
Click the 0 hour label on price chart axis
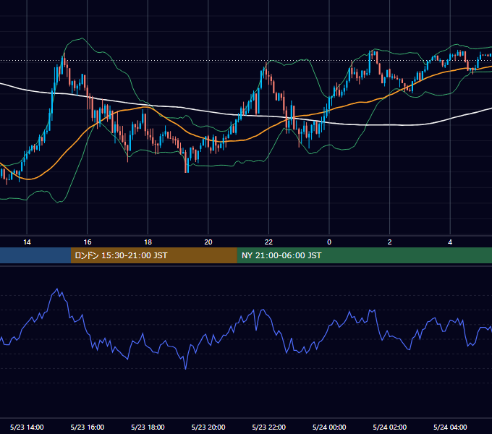click(x=329, y=242)
